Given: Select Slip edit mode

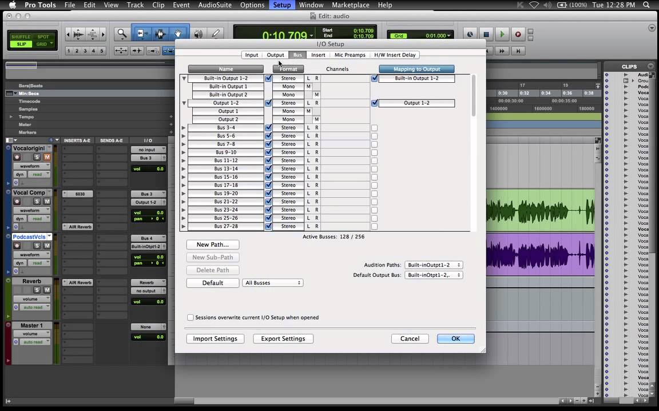Looking at the screenshot, I should 21,44.
